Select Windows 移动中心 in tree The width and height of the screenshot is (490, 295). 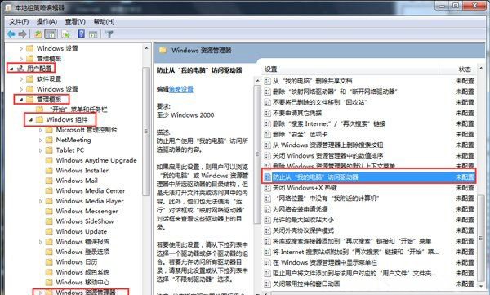[x=82, y=282]
